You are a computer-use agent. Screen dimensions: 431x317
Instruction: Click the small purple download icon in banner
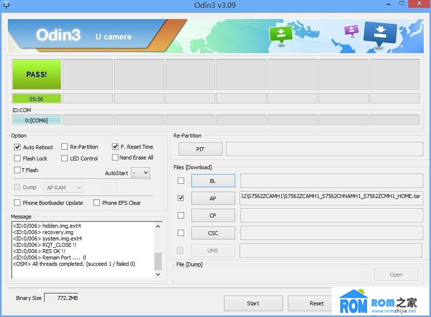pos(351,31)
